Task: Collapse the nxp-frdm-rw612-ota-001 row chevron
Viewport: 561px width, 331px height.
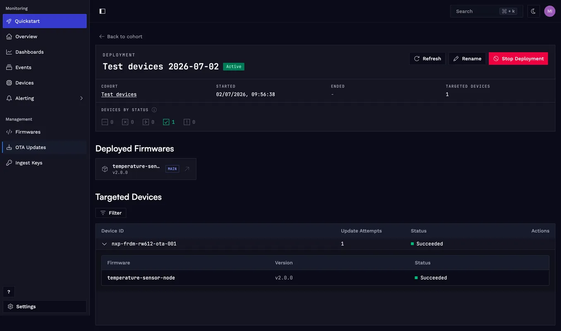Action: (x=104, y=244)
